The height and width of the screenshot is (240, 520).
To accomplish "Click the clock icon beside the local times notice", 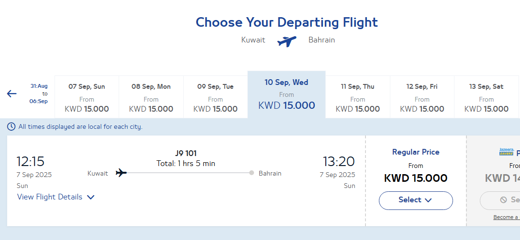I will coord(11,126).
